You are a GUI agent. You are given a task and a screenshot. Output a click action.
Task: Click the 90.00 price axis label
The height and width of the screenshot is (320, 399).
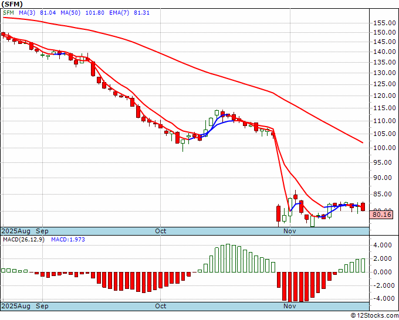point(383,178)
